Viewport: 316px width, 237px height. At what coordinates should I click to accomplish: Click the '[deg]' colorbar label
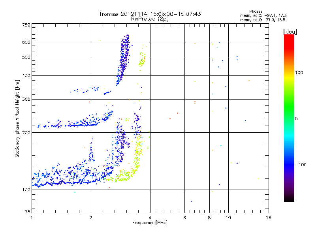coord(290,32)
